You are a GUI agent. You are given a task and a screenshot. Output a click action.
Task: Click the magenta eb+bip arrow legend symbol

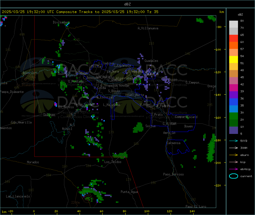click(x=233, y=169)
